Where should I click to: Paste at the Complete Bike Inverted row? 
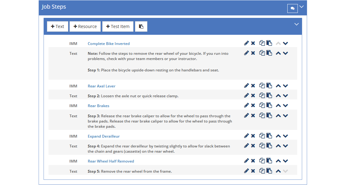269,43
